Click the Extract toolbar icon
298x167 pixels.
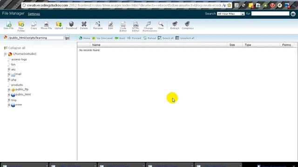point(175,25)
